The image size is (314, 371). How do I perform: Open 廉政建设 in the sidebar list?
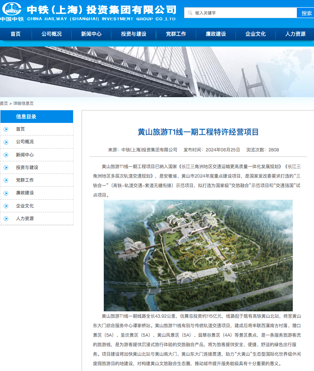tap(25, 193)
